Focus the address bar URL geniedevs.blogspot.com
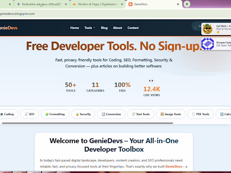231x173 pixels. click(x=17, y=14)
